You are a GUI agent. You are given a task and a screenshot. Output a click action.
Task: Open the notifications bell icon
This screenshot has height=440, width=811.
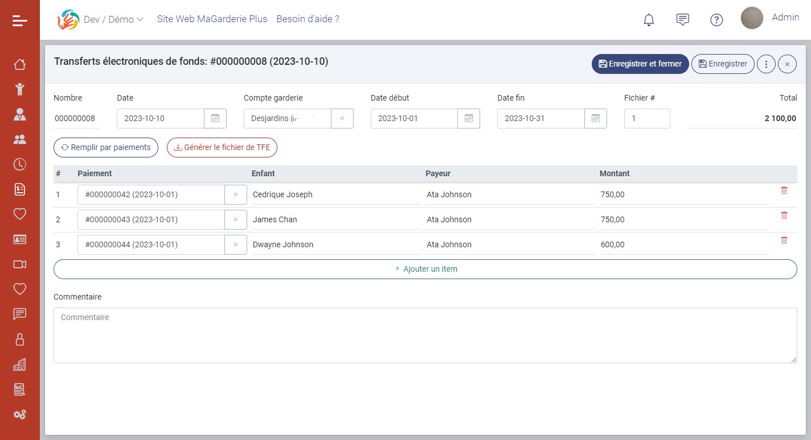[x=648, y=19]
